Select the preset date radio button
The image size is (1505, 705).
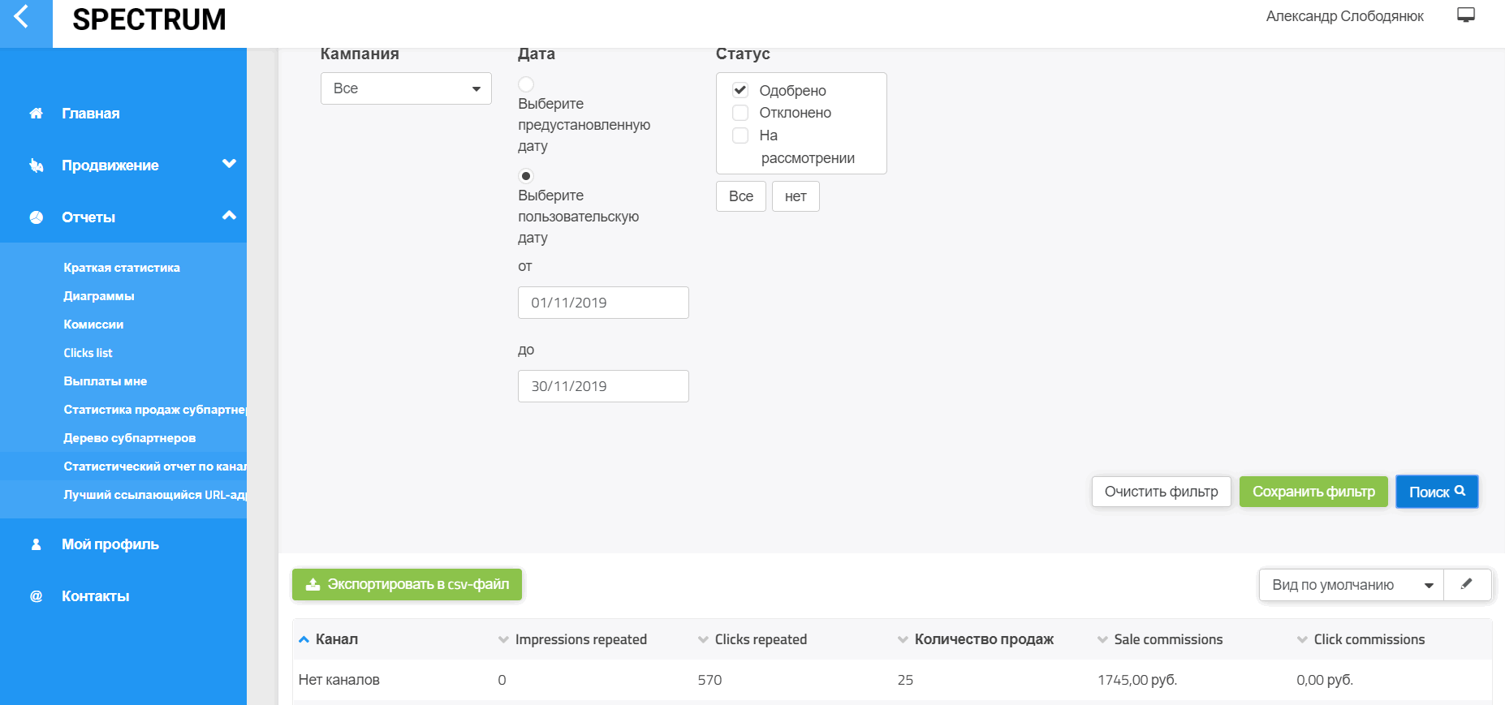tap(526, 84)
